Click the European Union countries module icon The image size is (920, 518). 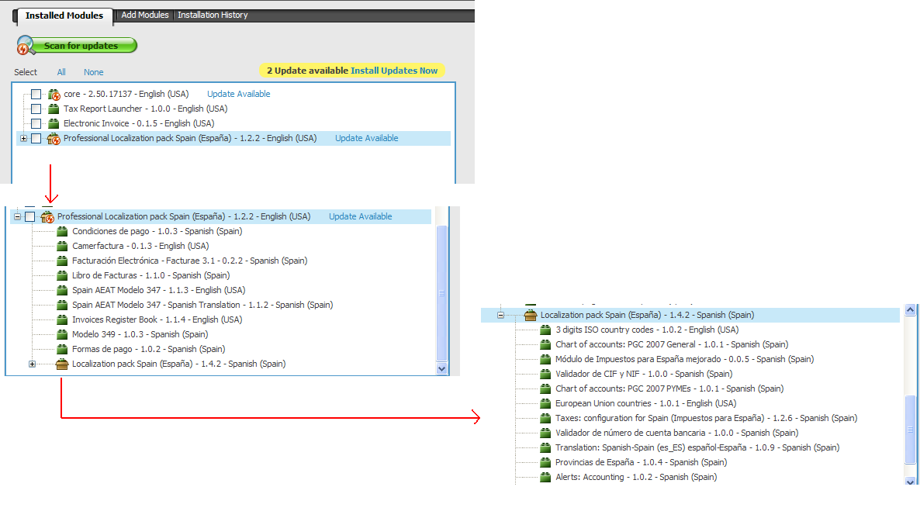(546, 404)
